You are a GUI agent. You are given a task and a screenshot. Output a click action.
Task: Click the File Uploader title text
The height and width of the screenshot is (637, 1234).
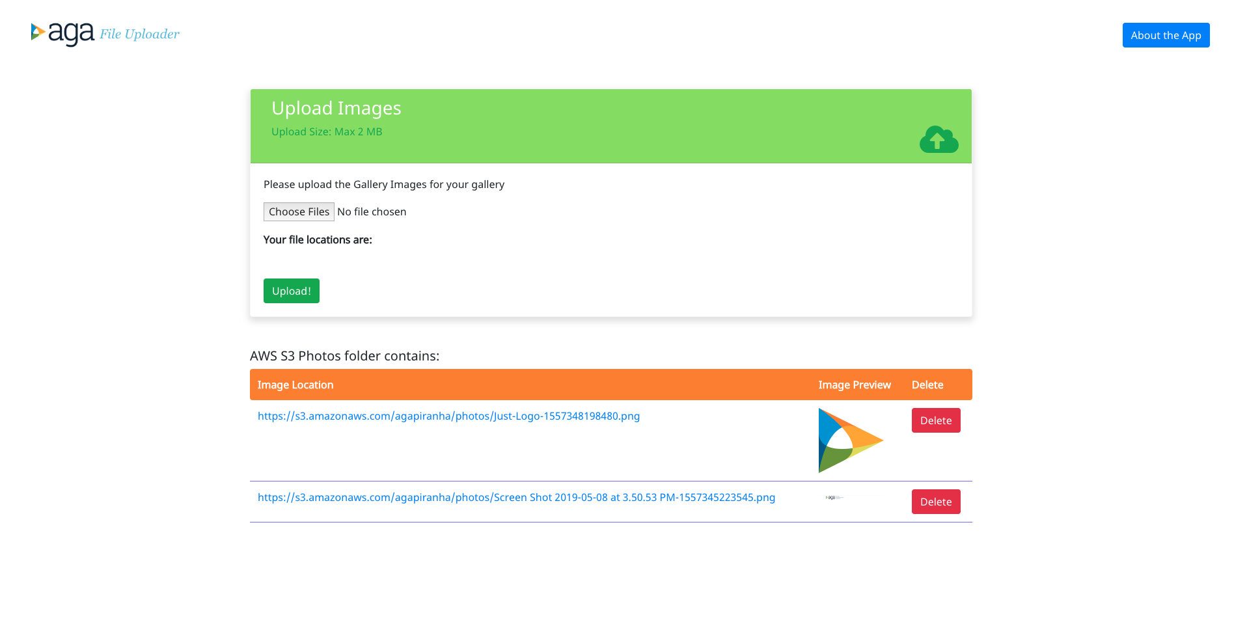click(139, 34)
